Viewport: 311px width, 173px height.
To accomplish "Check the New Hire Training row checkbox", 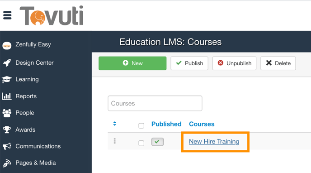I will point(141,143).
